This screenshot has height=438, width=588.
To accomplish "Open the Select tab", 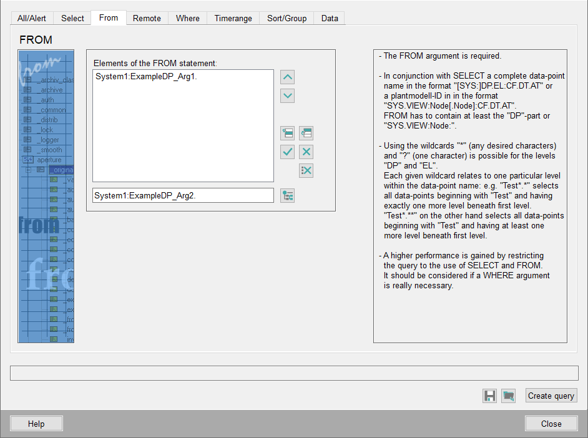I will tap(72, 18).
